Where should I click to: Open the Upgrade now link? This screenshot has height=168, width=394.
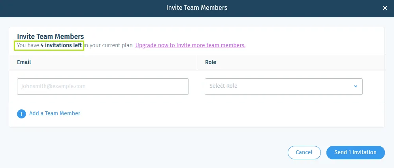pos(190,45)
